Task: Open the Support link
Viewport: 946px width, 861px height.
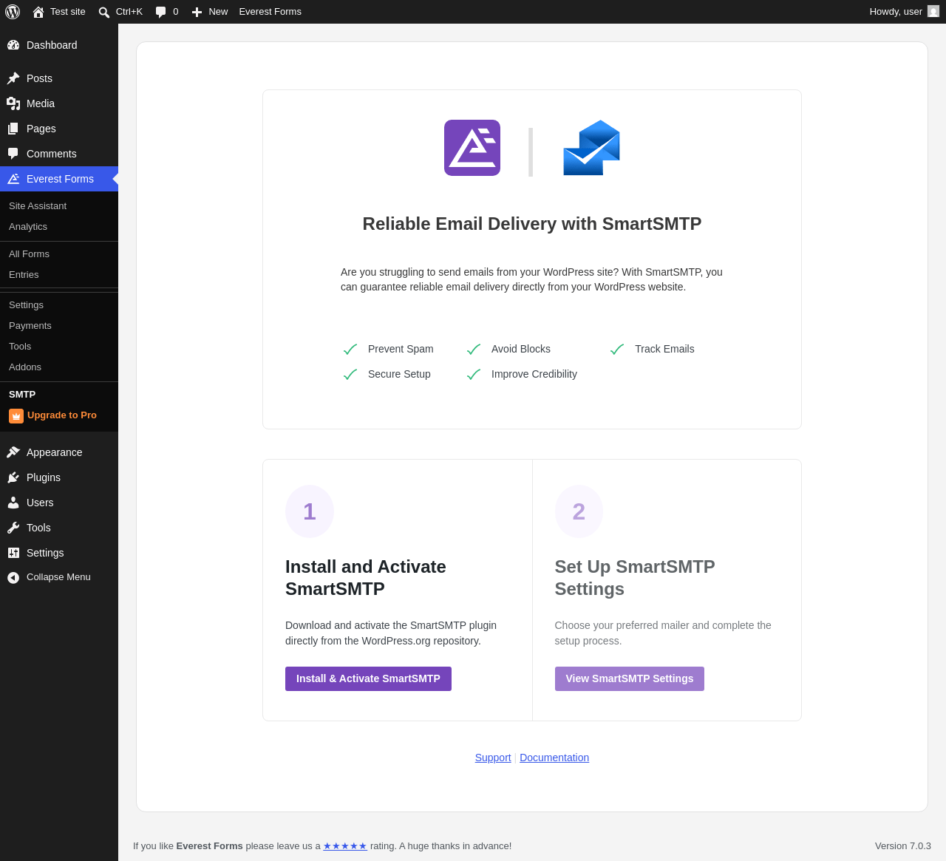Action: point(493,758)
